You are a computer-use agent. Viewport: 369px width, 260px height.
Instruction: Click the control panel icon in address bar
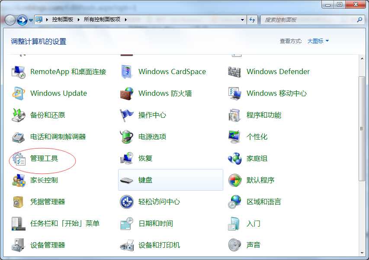coord(39,19)
